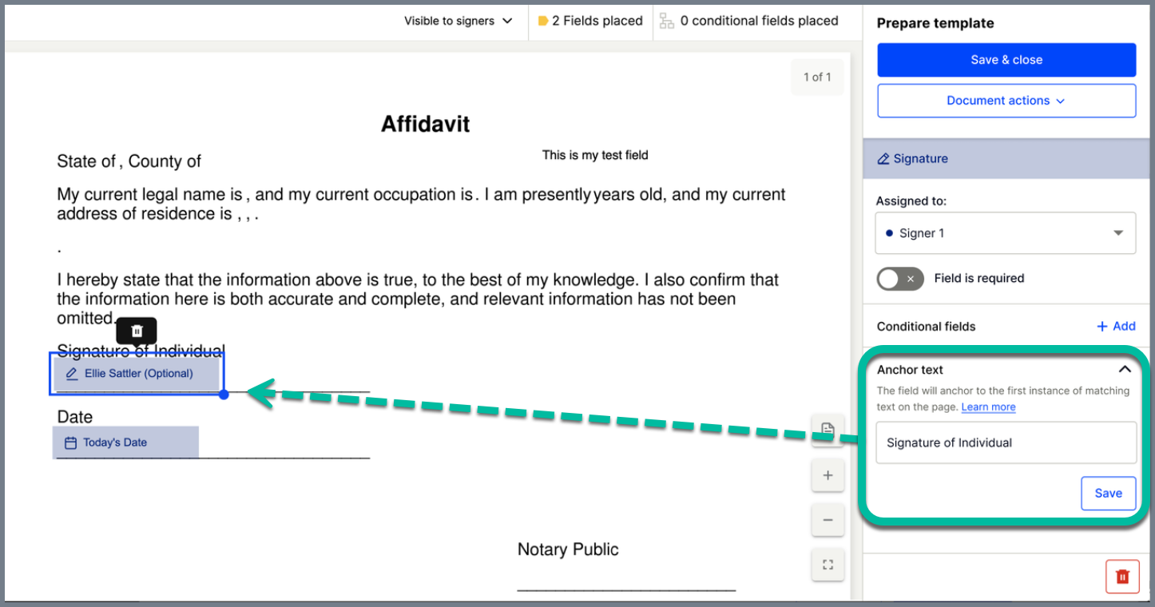Screen dimensions: 1155x607
Task: Click the red delete icon in the right panel
Action: pyautogui.click(x=1121, y=576)
